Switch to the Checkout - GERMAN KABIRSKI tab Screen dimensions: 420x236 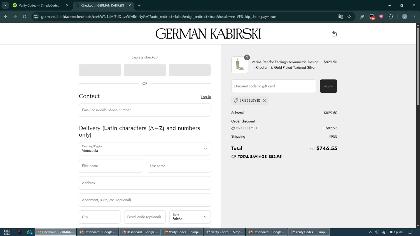pyautogui.click(x=102, y=5)
